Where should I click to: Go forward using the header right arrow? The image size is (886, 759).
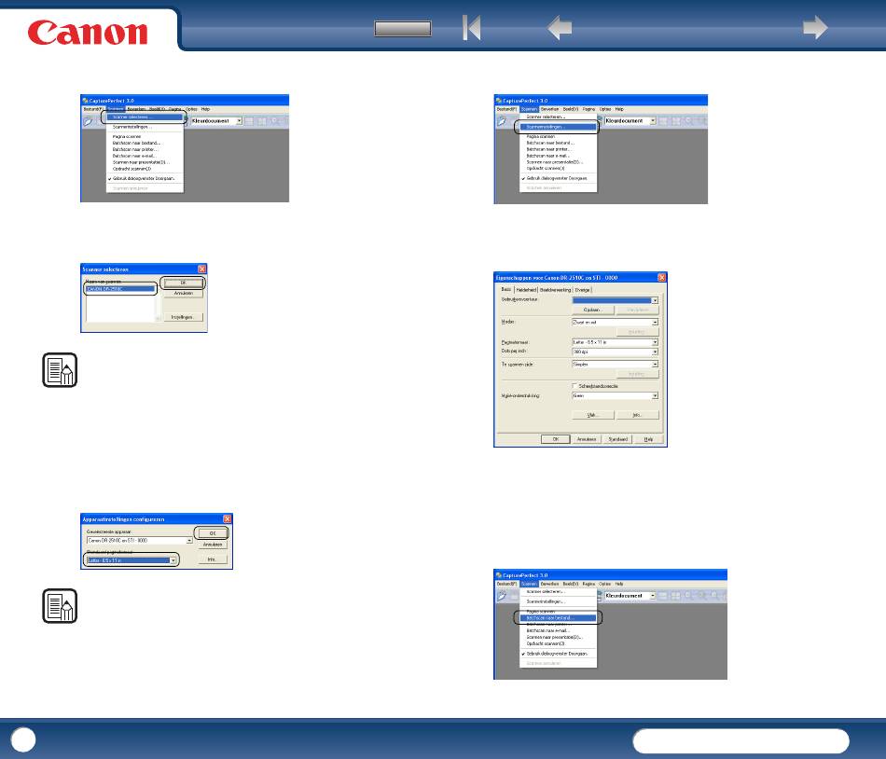pos(815,27)
